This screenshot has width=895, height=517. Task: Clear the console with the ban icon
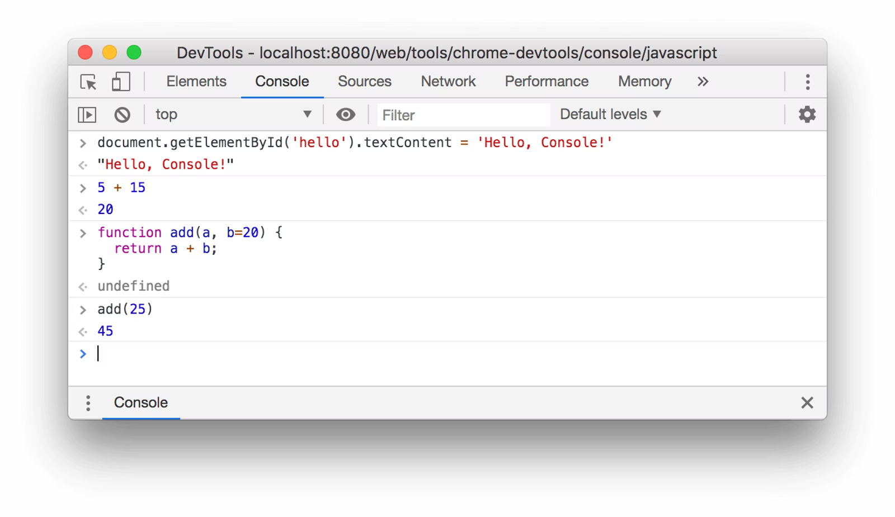click(123, 115)
